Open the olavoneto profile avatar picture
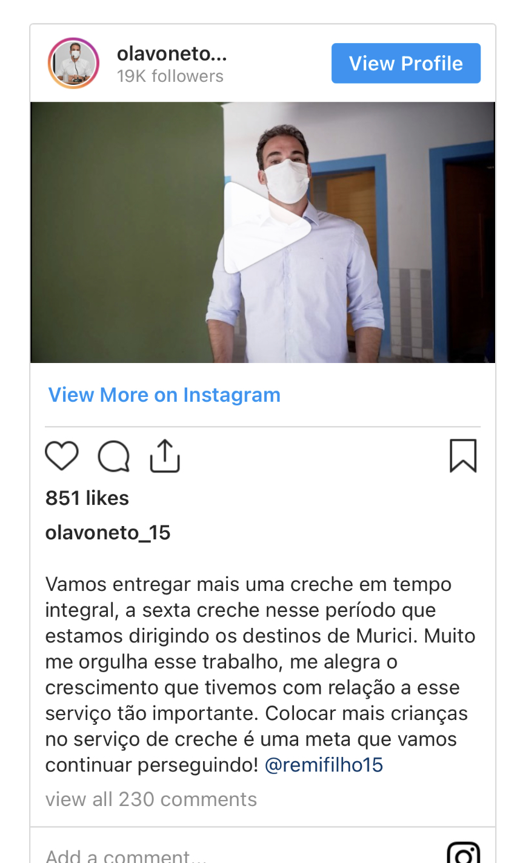This screenshot has height=863, width=523. 73,64
